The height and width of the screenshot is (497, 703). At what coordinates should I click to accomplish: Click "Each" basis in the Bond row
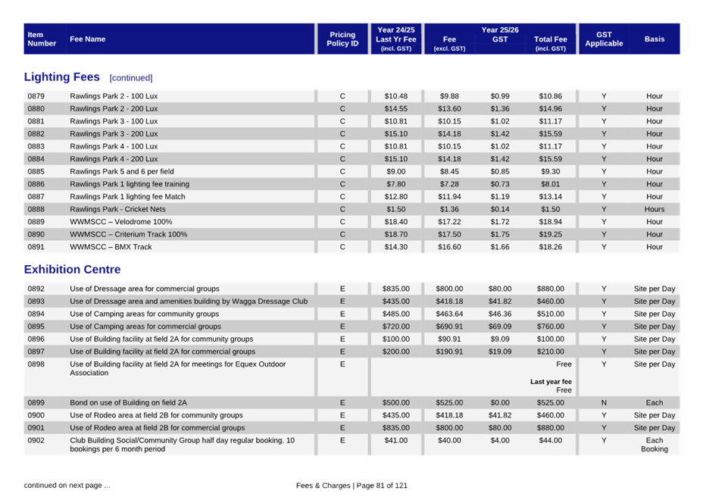[655, 403]
